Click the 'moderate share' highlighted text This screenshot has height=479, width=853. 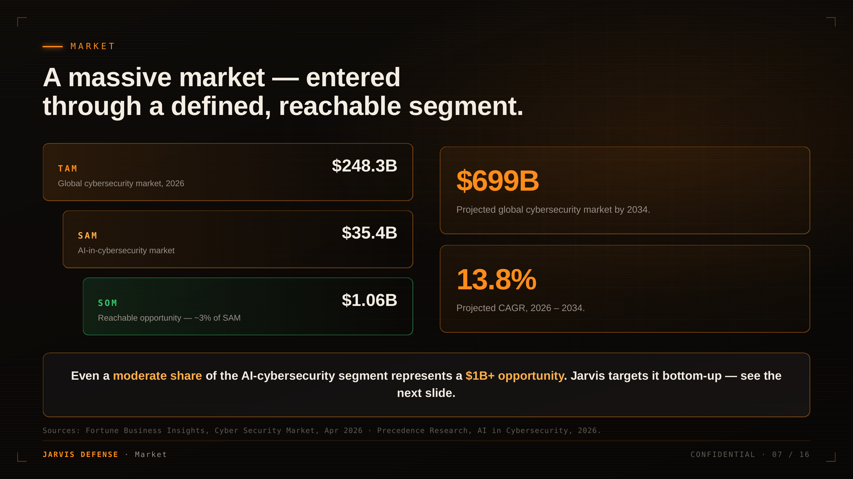(157, 376)
